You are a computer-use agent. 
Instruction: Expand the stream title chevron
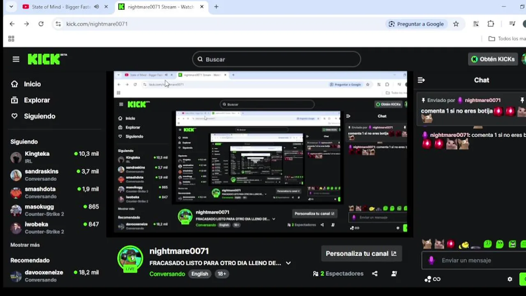(x=288, y=263)
